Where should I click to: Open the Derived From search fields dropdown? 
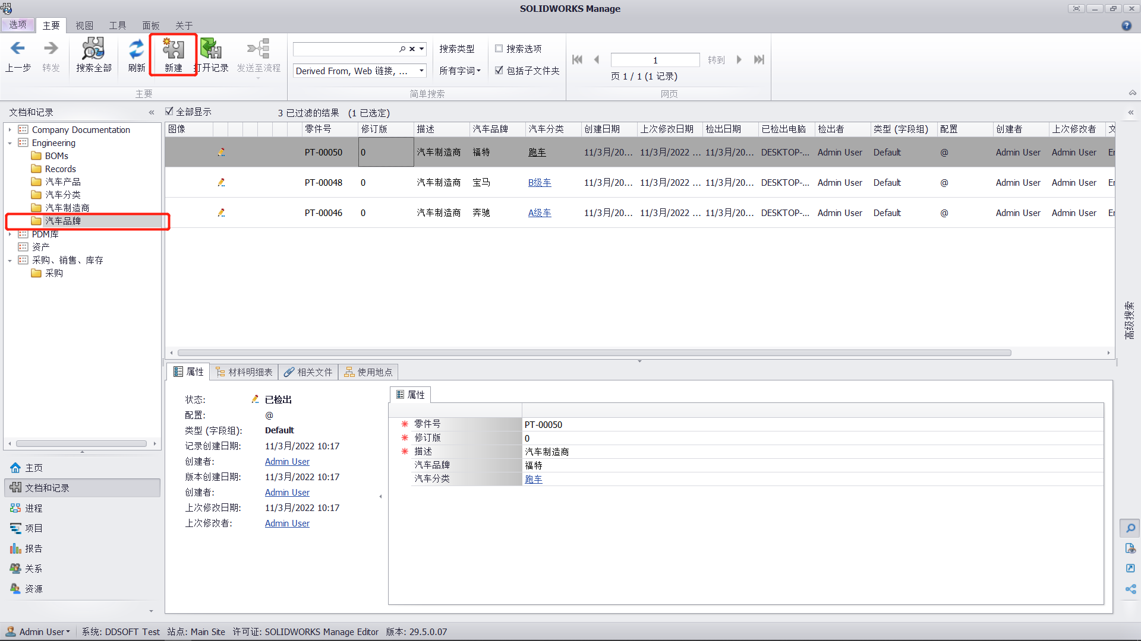click(x=421, y=71)
